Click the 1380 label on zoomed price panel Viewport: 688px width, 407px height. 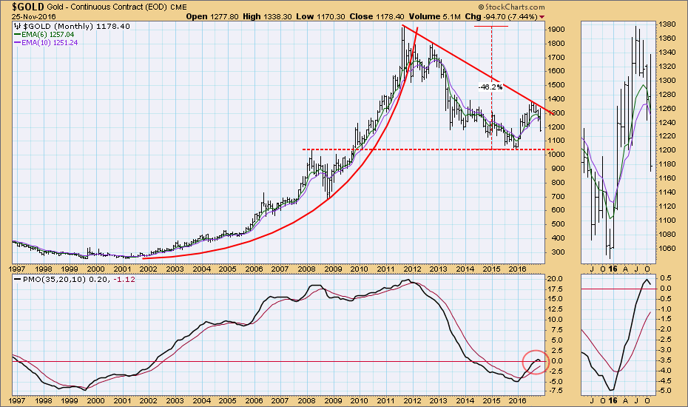[x=667, y=24]
